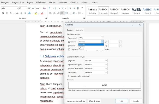Open the Riferimenti ribbon tab
The height and width of the screenshot is (104, 159).
pyautogui.click(x=41, y=2)
